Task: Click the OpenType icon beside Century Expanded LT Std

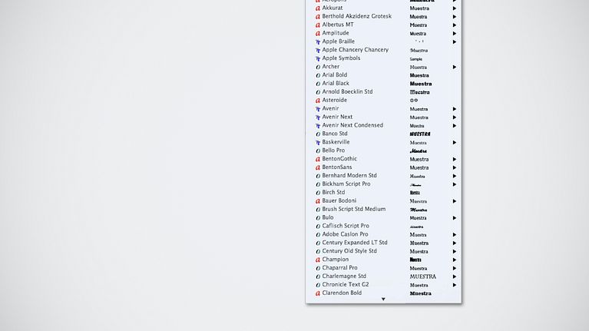Action: tap(318, 243)
